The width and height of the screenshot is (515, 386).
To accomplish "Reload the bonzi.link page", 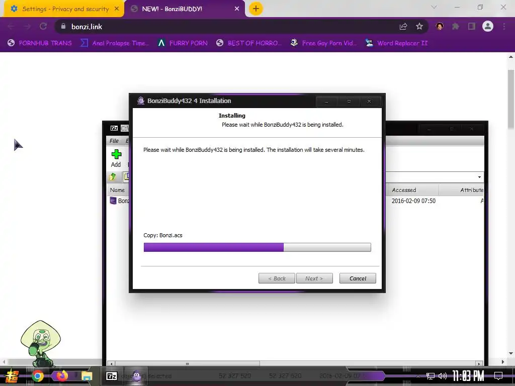I will [43, 27].
